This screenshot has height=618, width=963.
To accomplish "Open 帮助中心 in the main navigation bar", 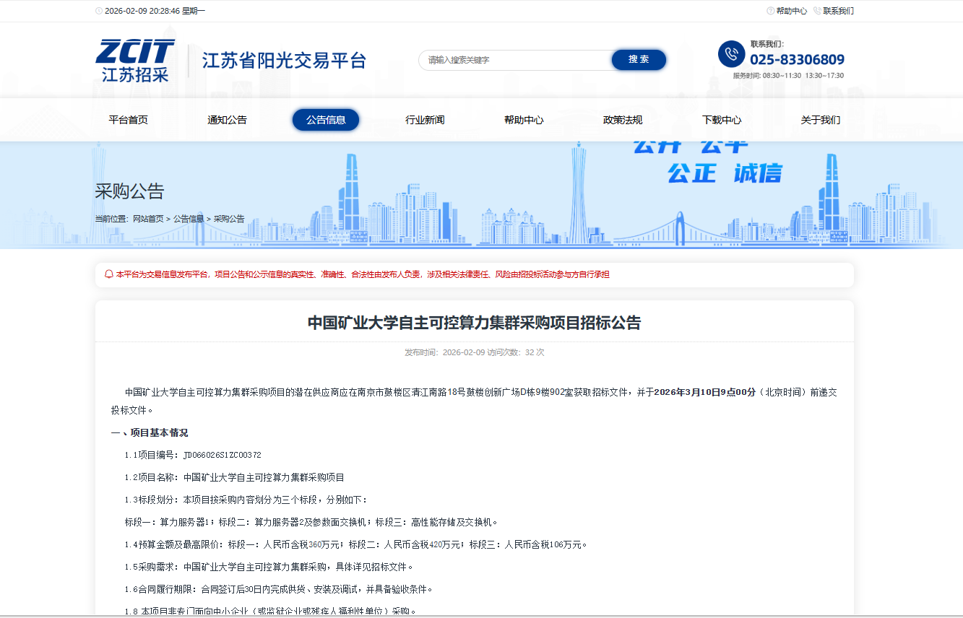I will [524, 120].
